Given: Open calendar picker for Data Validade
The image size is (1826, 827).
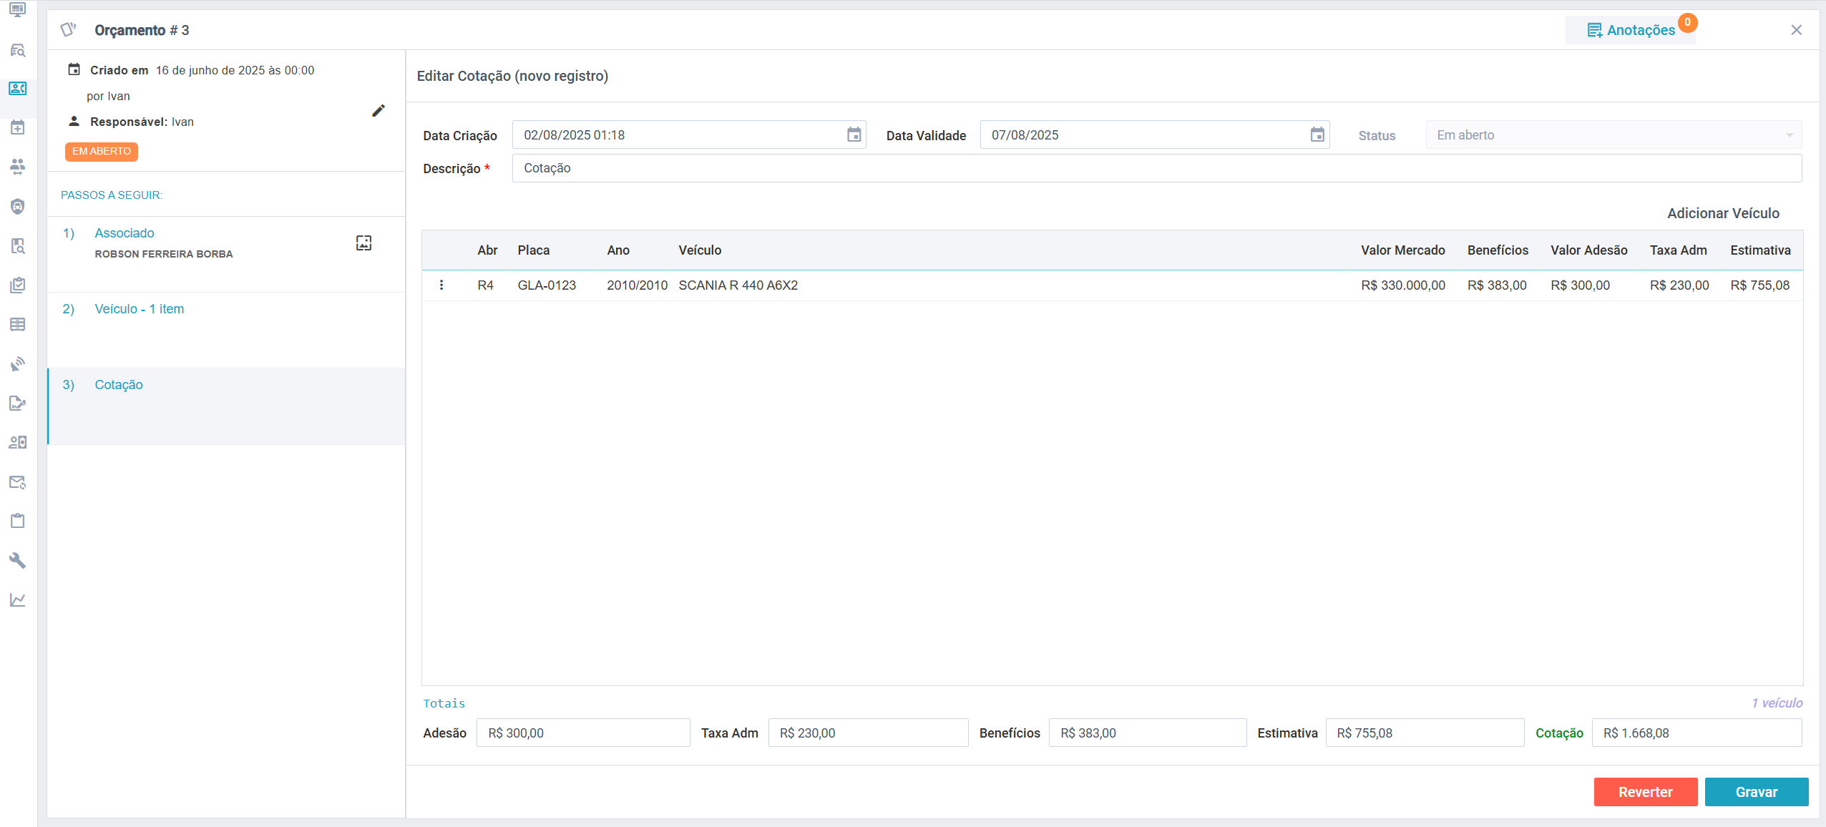Looking at the screenshot, I should (x=1317, y=135).
